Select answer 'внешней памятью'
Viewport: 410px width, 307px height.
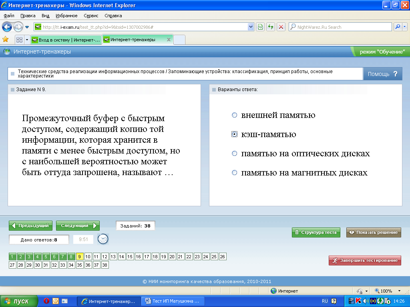click(235, 115)
